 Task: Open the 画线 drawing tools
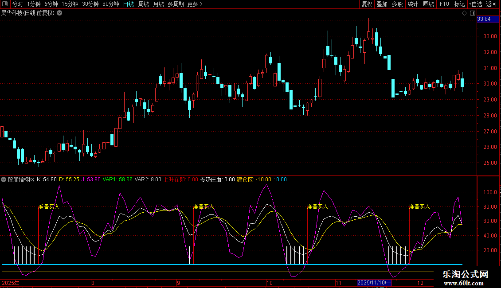click(x=428, y=4)
